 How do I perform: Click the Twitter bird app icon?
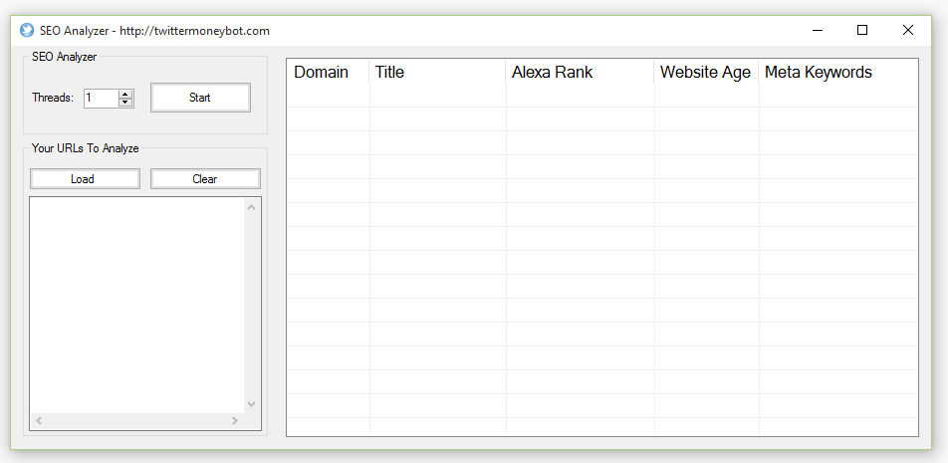point(27,30)
